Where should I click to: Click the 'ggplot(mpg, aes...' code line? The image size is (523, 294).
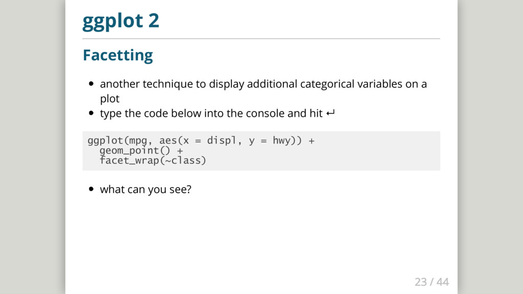click(201, 141)
